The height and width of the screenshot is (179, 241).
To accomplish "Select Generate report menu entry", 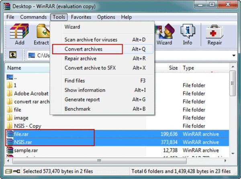I will 102,99.
